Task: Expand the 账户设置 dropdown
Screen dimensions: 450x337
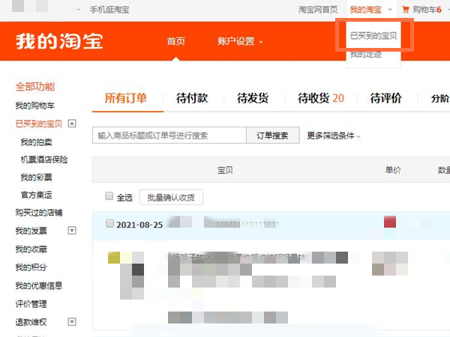Action: [x=240, y=41]
